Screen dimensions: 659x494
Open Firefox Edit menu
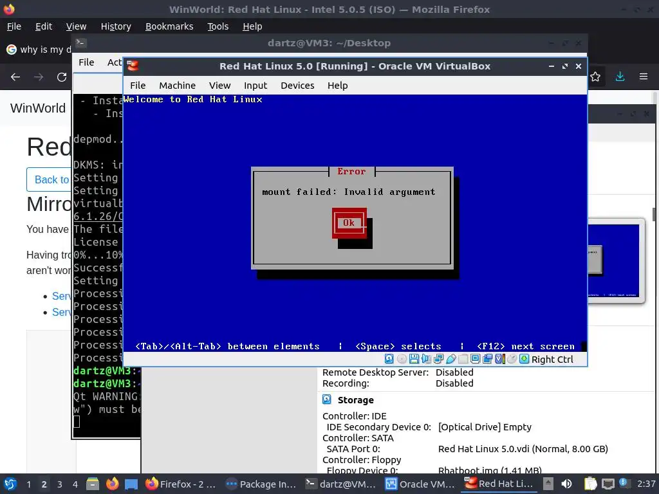[44, 26]
